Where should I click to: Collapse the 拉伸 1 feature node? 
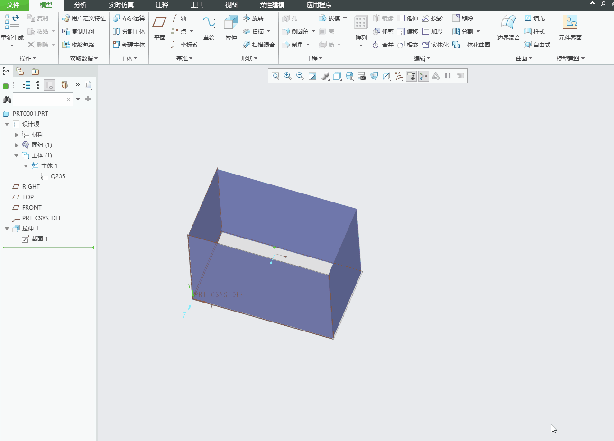click(7, 229)
